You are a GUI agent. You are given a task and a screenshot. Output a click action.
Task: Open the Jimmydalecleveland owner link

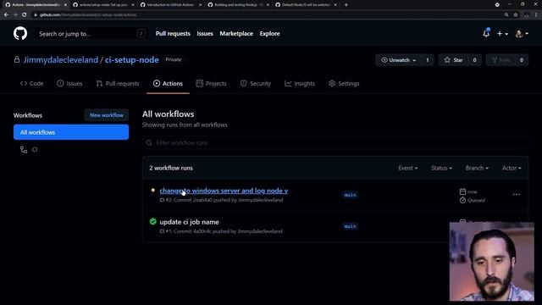pos(61,60)
